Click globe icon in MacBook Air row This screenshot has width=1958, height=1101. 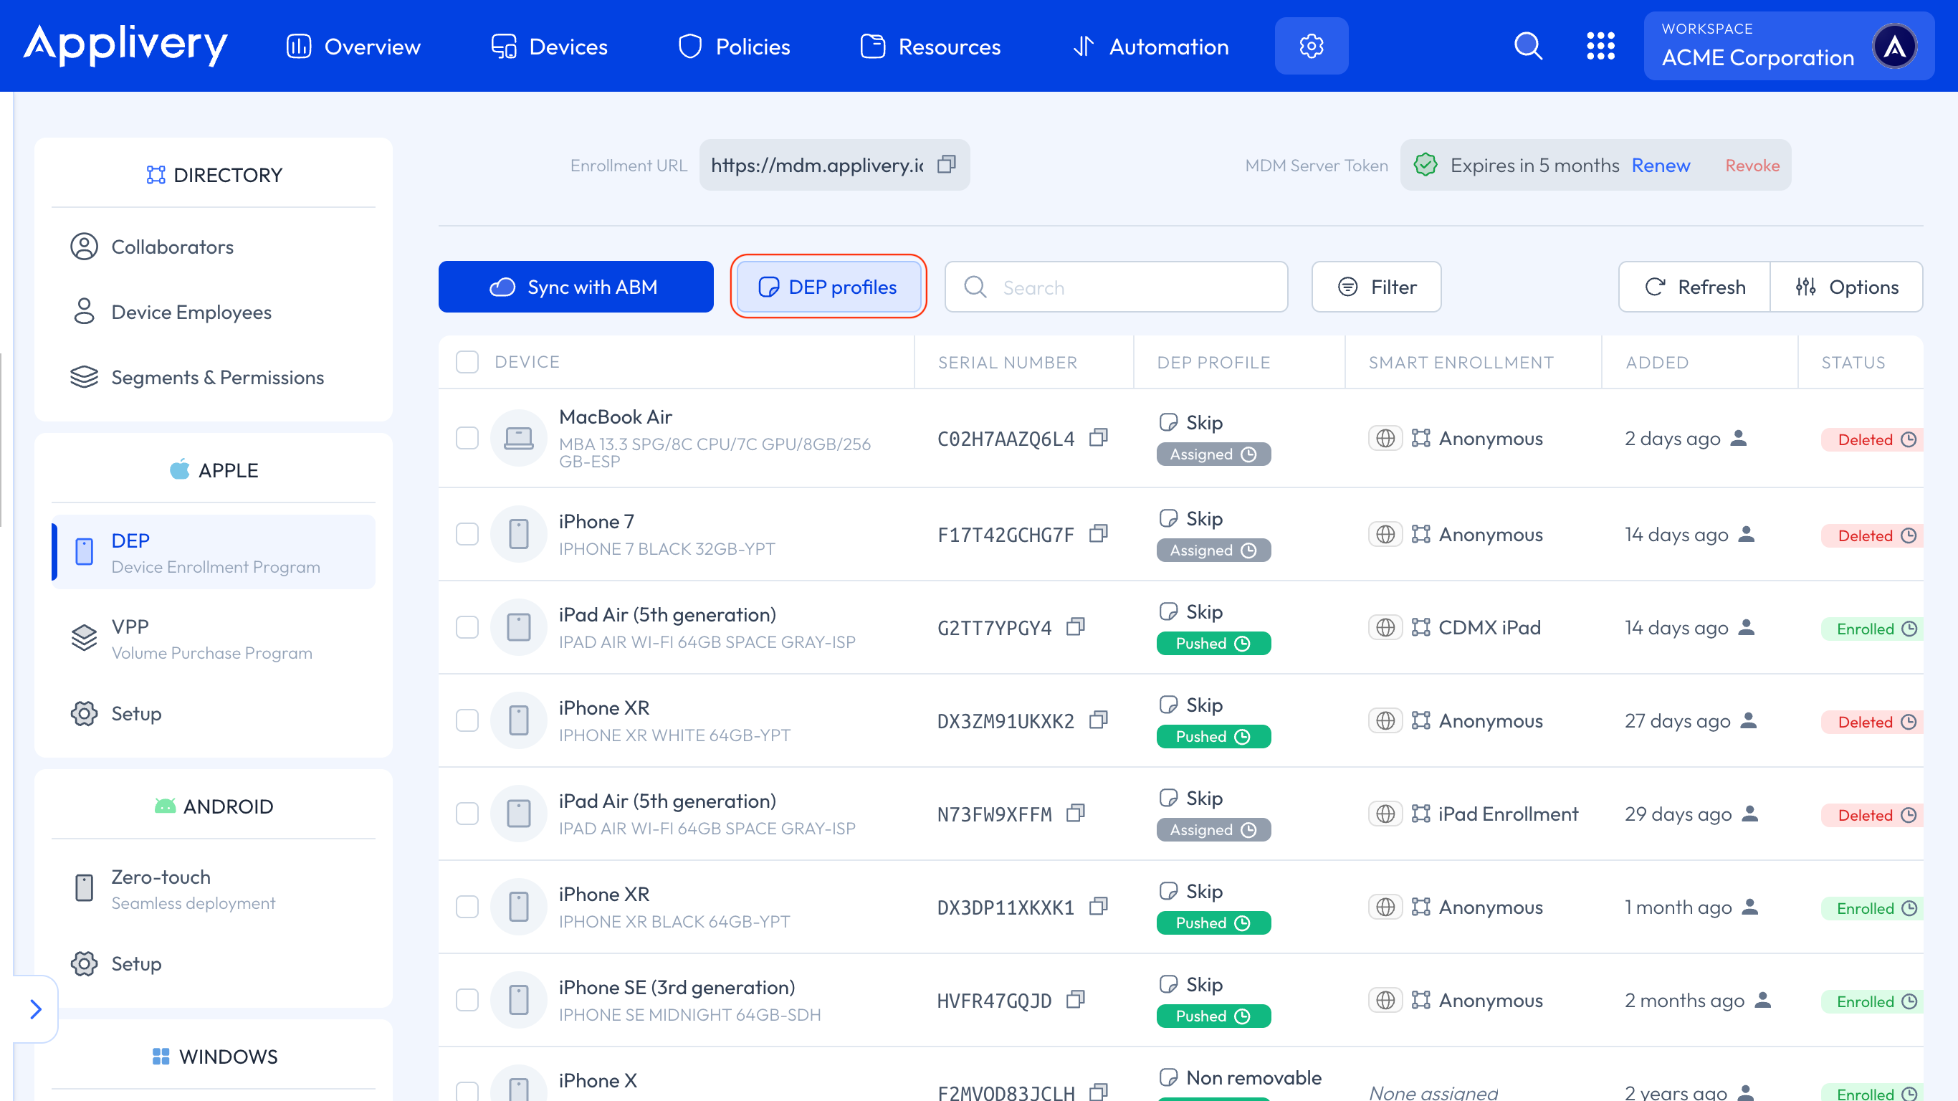coord(1385,439)
